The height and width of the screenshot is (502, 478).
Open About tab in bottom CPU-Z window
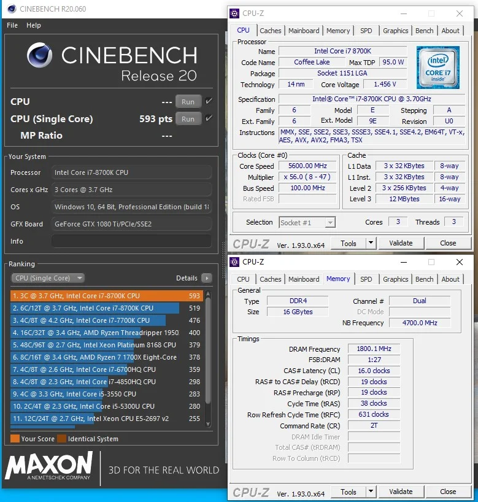pyautogui.click(x=450, y=279)
